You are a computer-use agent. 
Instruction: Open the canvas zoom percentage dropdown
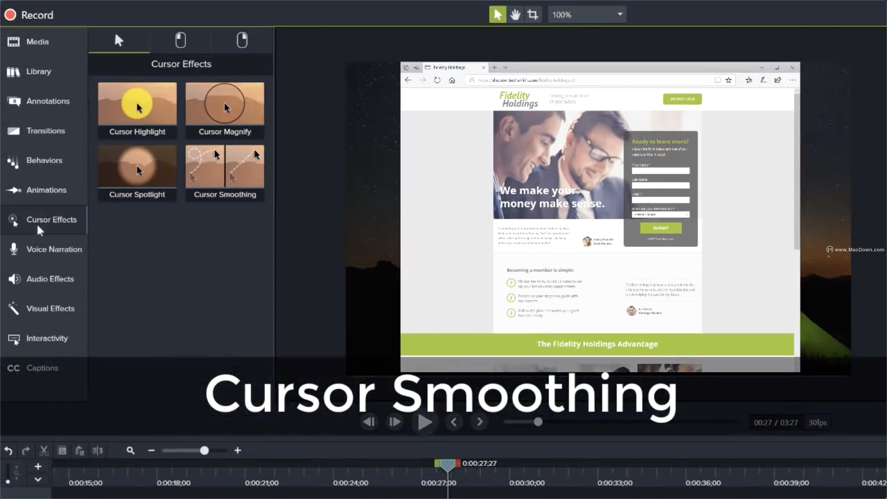tap(619, 15)
